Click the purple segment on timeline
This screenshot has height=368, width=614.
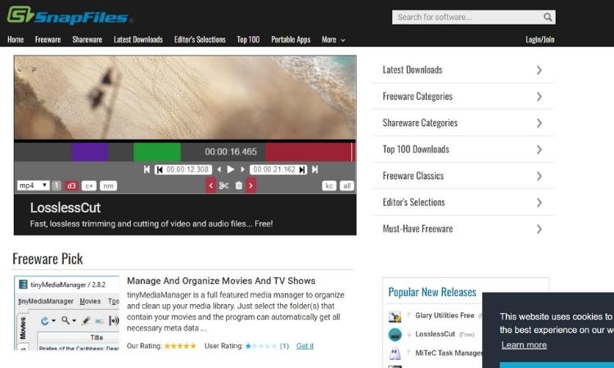point(90,152)
